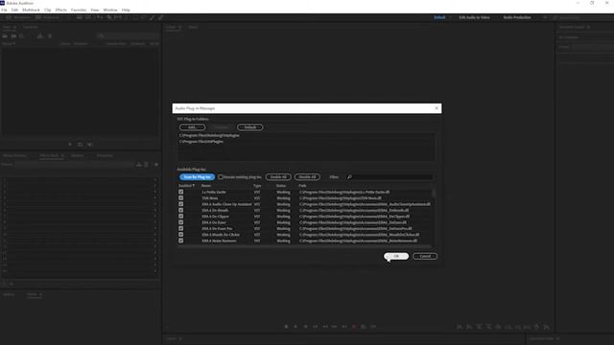Open the Effects menu
The width and height of the screenshot is (614, 345).
60,10
